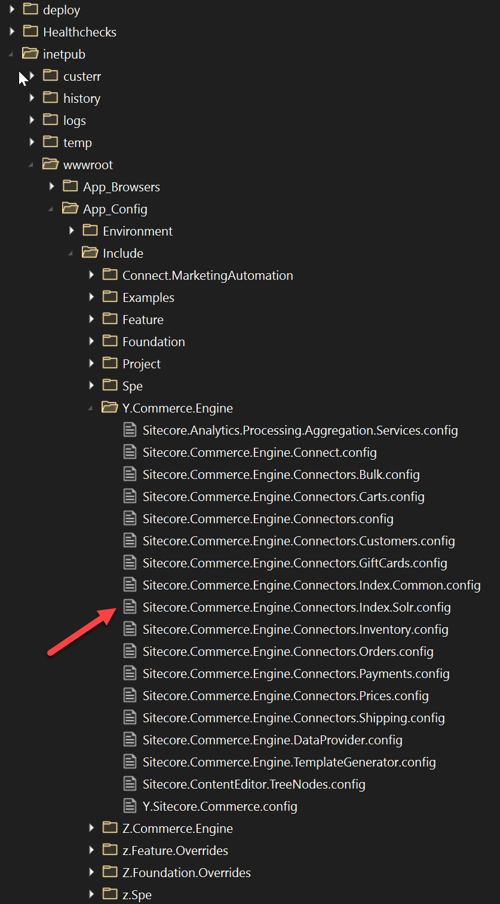This screenshot has height=904, width=500.
Task: Click the z.Spe folder icon
Action: [110, 894]
